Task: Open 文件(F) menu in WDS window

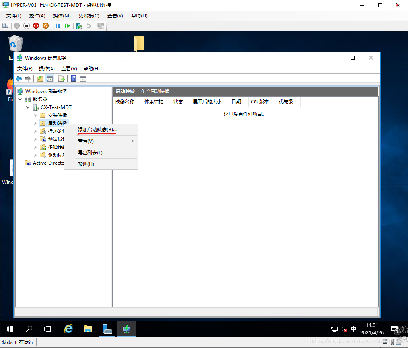Action: click(25, 69)
